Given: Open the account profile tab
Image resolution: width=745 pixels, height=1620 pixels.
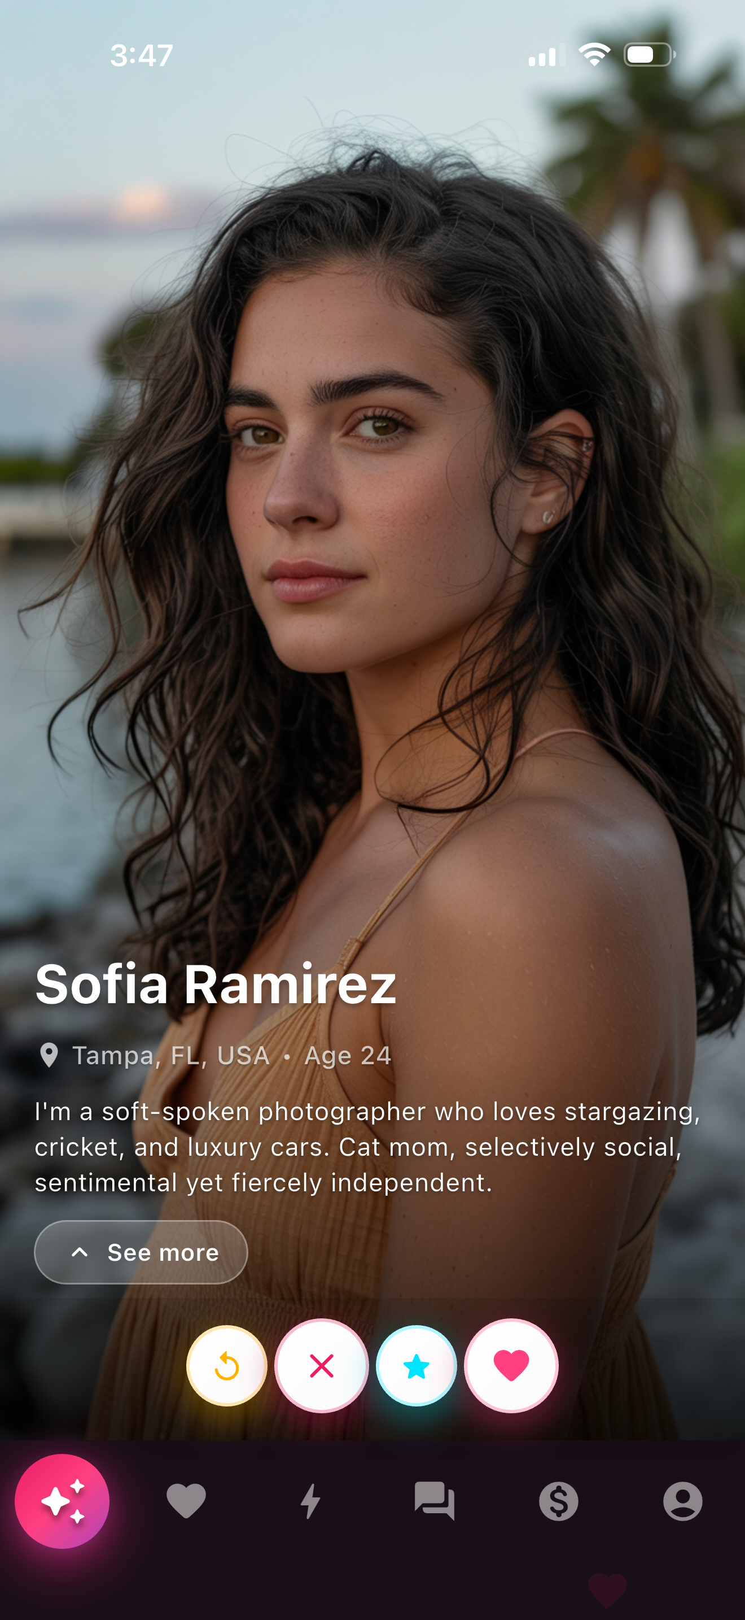Looking at the screenshot, I should pos(683,1502).
